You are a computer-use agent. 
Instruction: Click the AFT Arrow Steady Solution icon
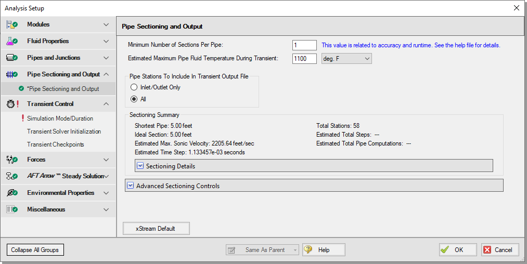coord(11,176)
